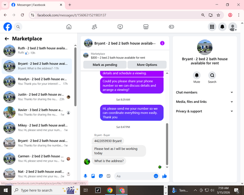244x195 pixels.
Task: Click the message 'What is the address?'
Action: [109, 161]
